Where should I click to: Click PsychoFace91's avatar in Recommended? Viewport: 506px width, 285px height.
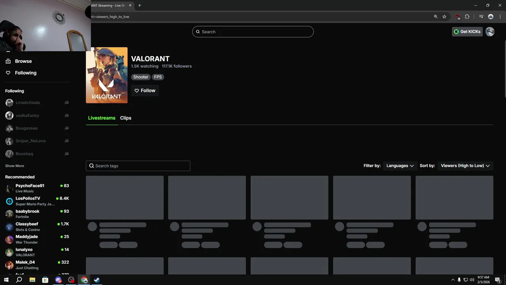(9, 188)
